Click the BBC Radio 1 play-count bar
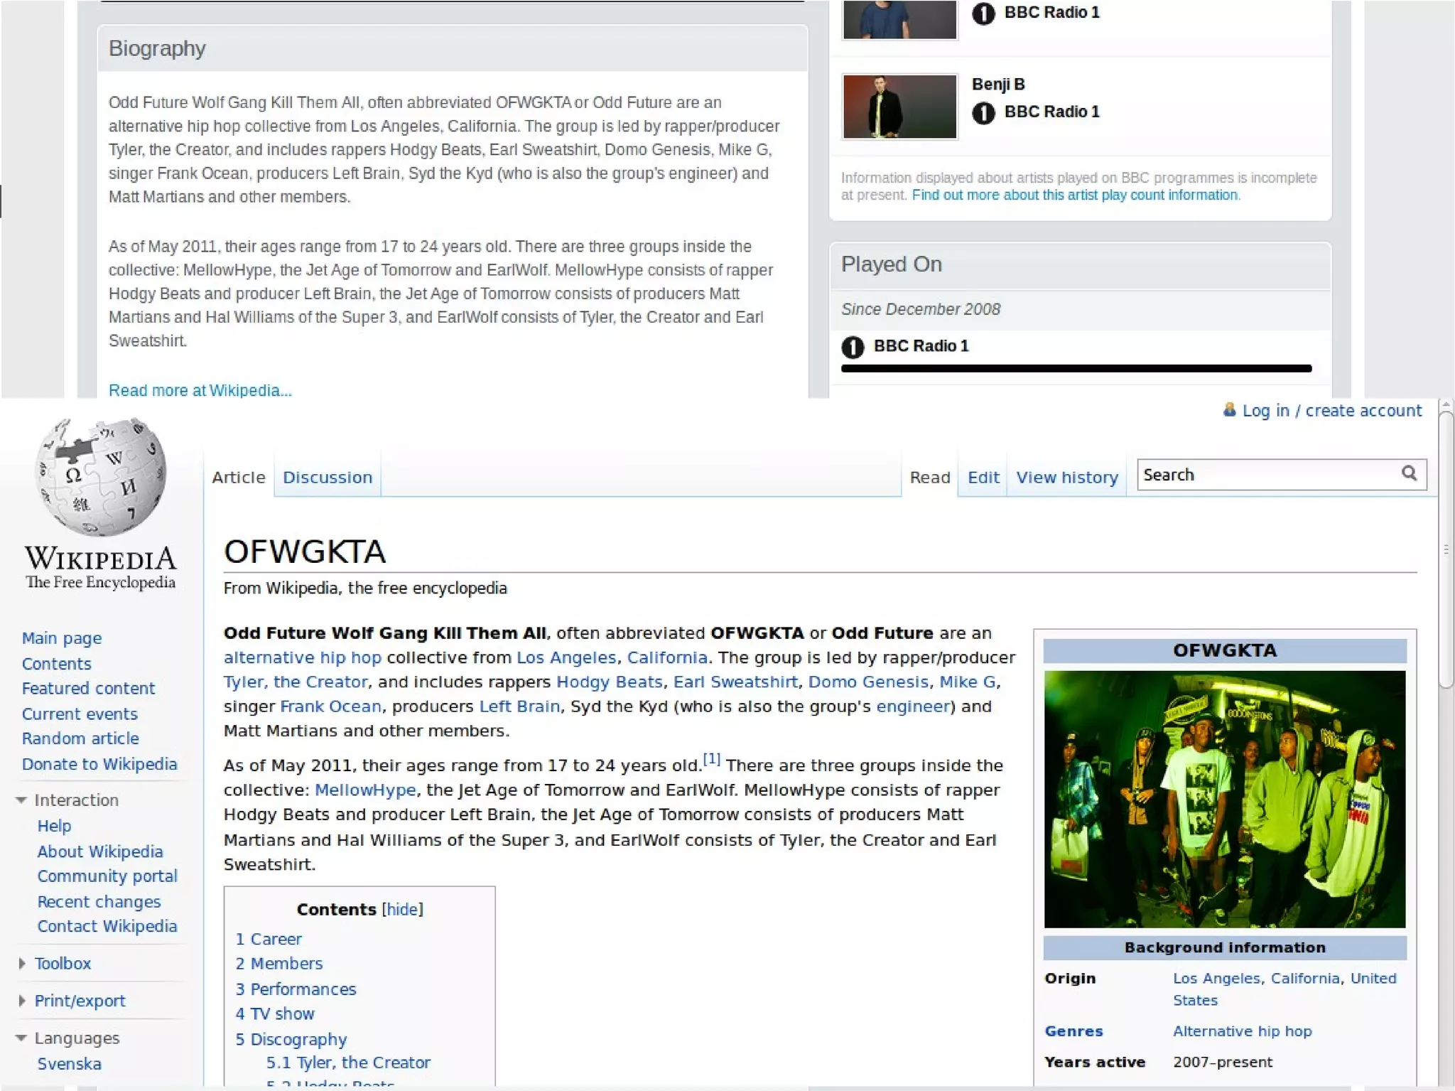Viewport: 1455px width, 1091px height. click(1076, 368)
